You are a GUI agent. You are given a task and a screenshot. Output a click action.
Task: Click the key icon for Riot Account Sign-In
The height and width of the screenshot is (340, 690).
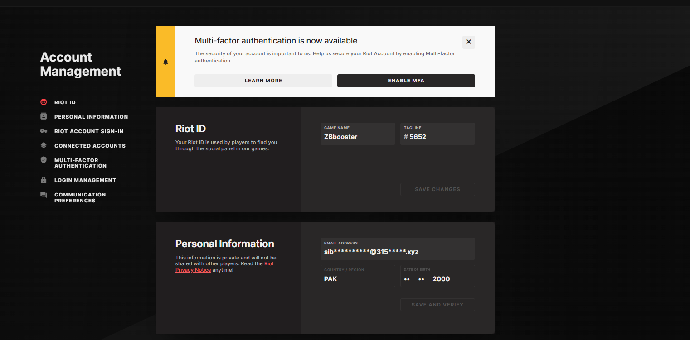(44, 131)
